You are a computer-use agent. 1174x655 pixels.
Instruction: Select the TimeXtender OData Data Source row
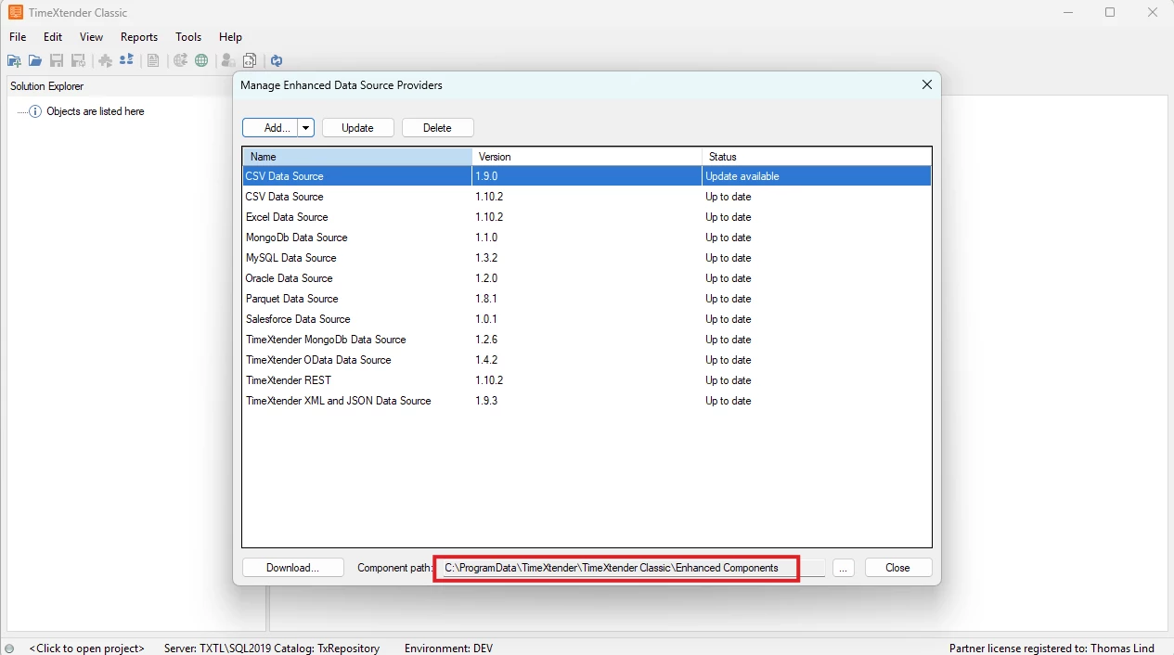[587, 360]
